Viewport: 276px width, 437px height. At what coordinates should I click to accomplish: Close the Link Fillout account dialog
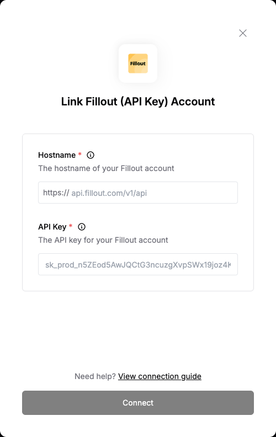click(x=243, y=33)
